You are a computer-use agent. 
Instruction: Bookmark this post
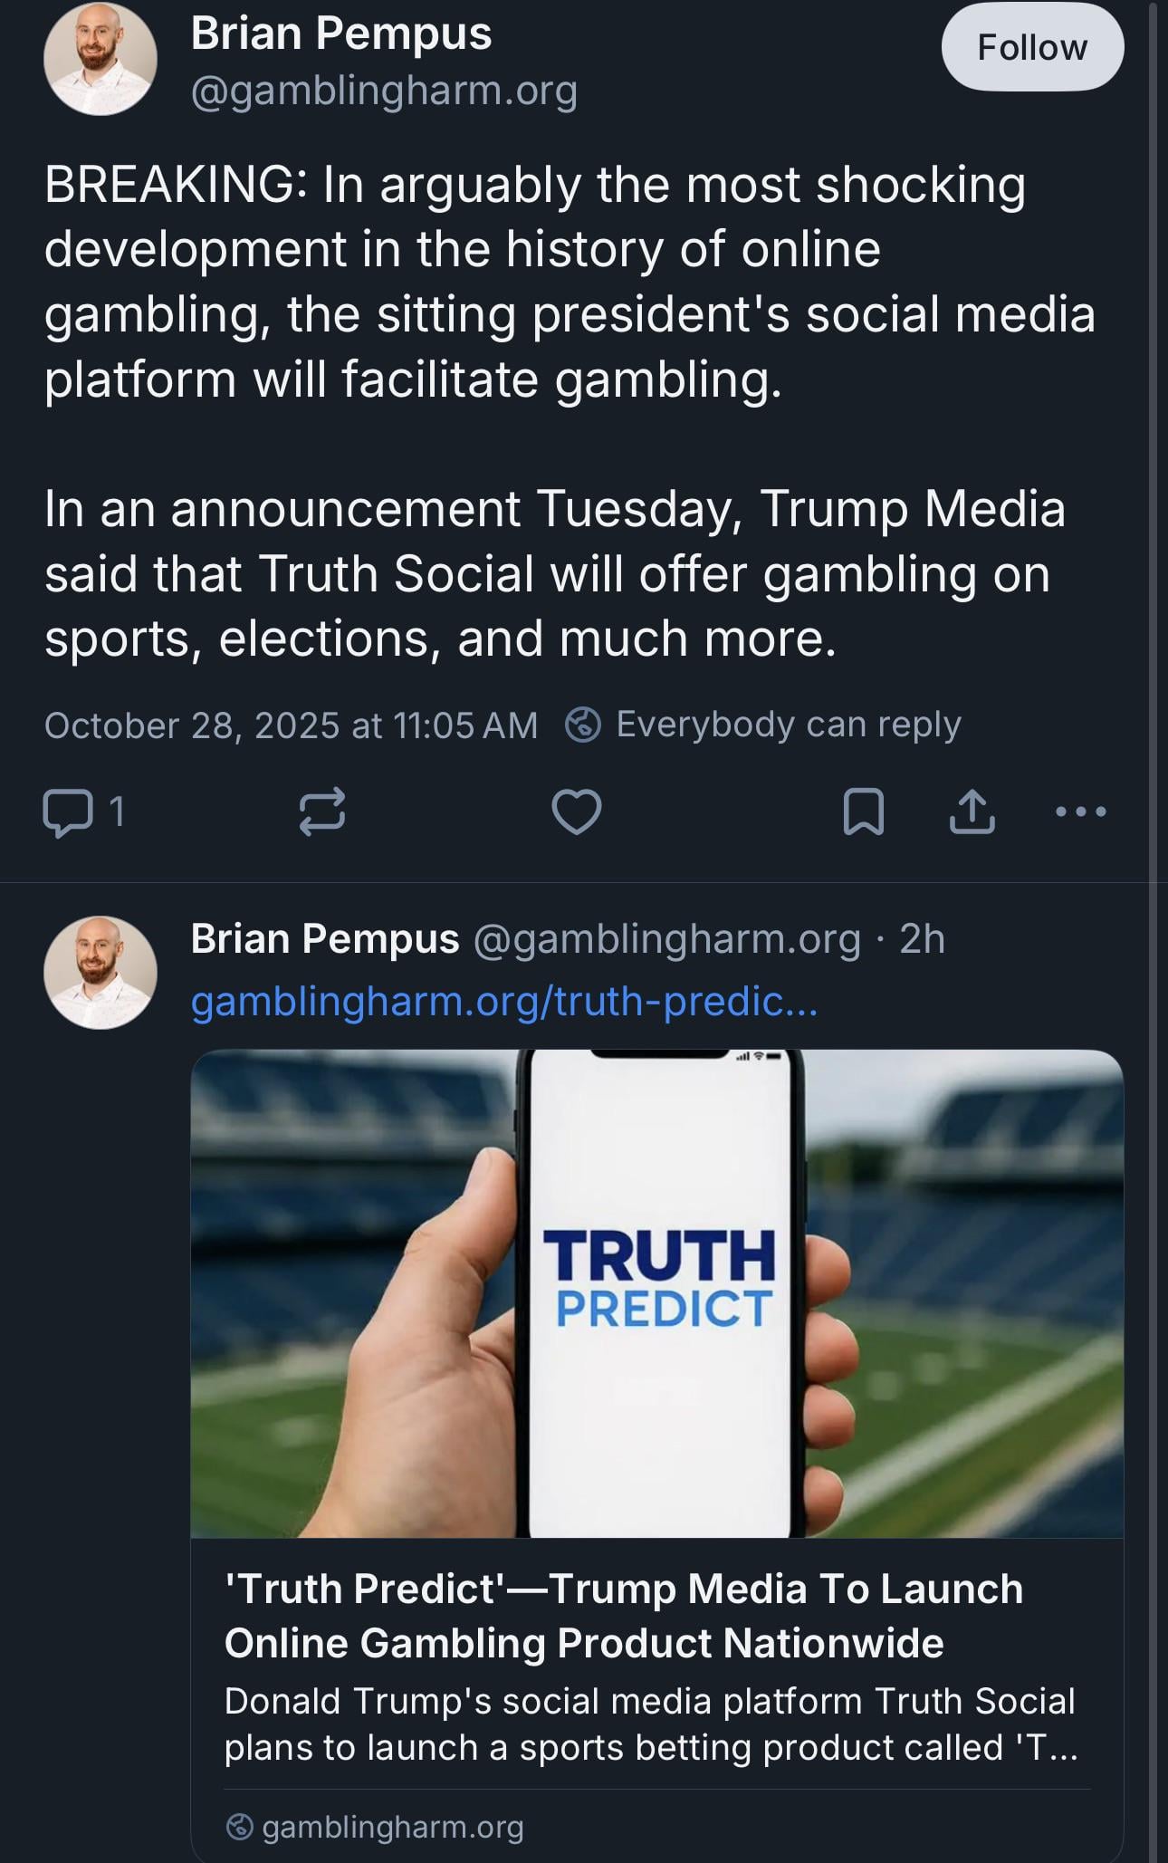863,811
